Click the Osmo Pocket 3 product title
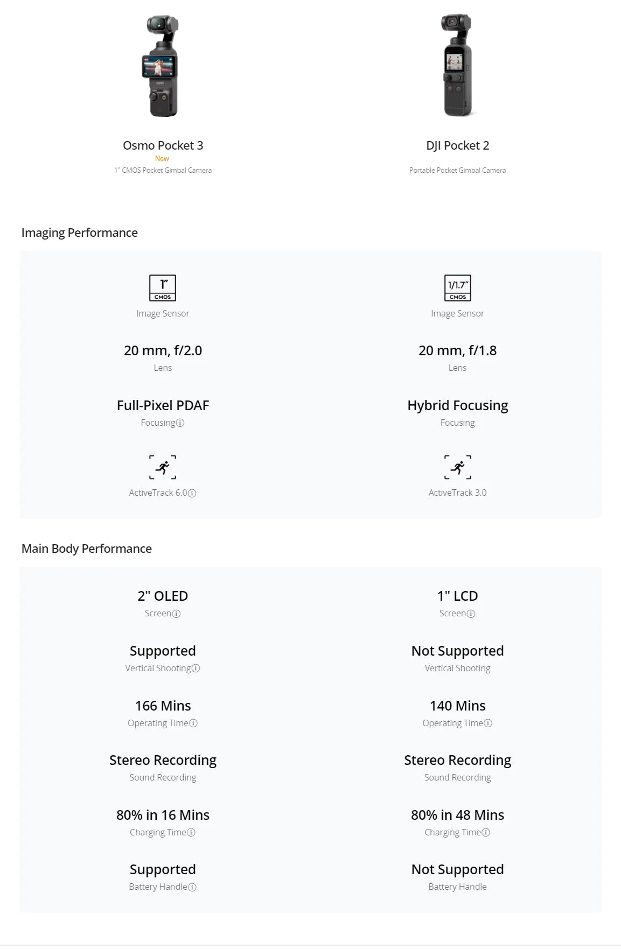Image resolution: width=621 pixels, height=949 pixels. coord(163,145)
